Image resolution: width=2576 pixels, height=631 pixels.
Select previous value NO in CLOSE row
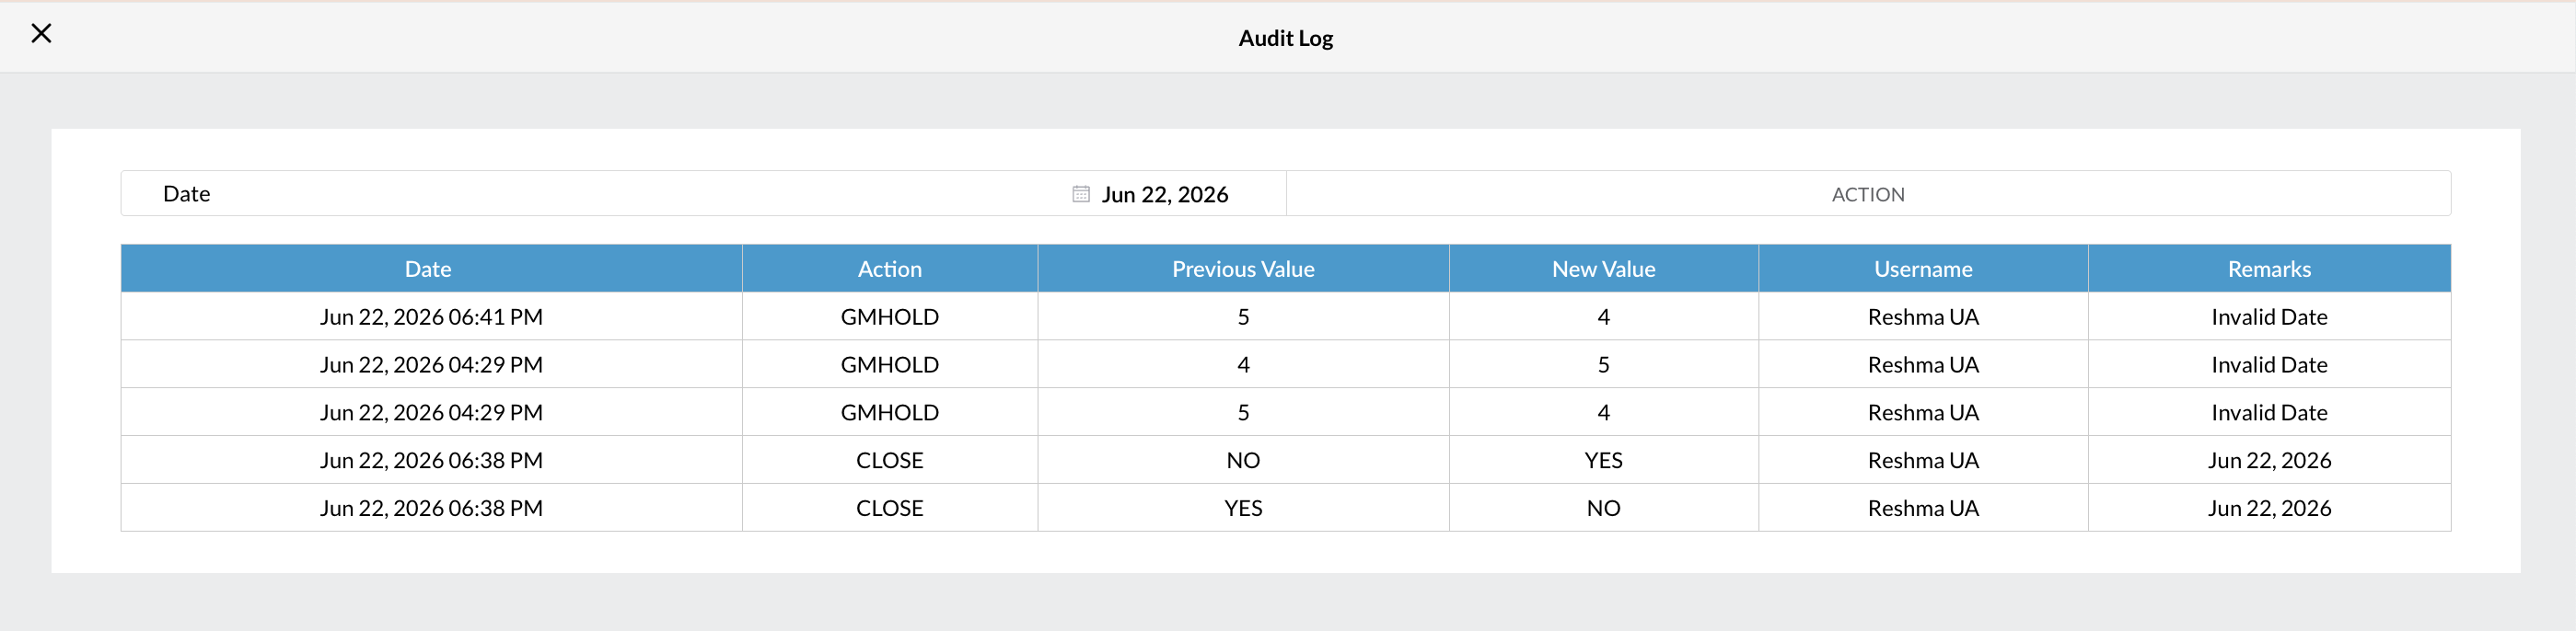click(1243, 460)
